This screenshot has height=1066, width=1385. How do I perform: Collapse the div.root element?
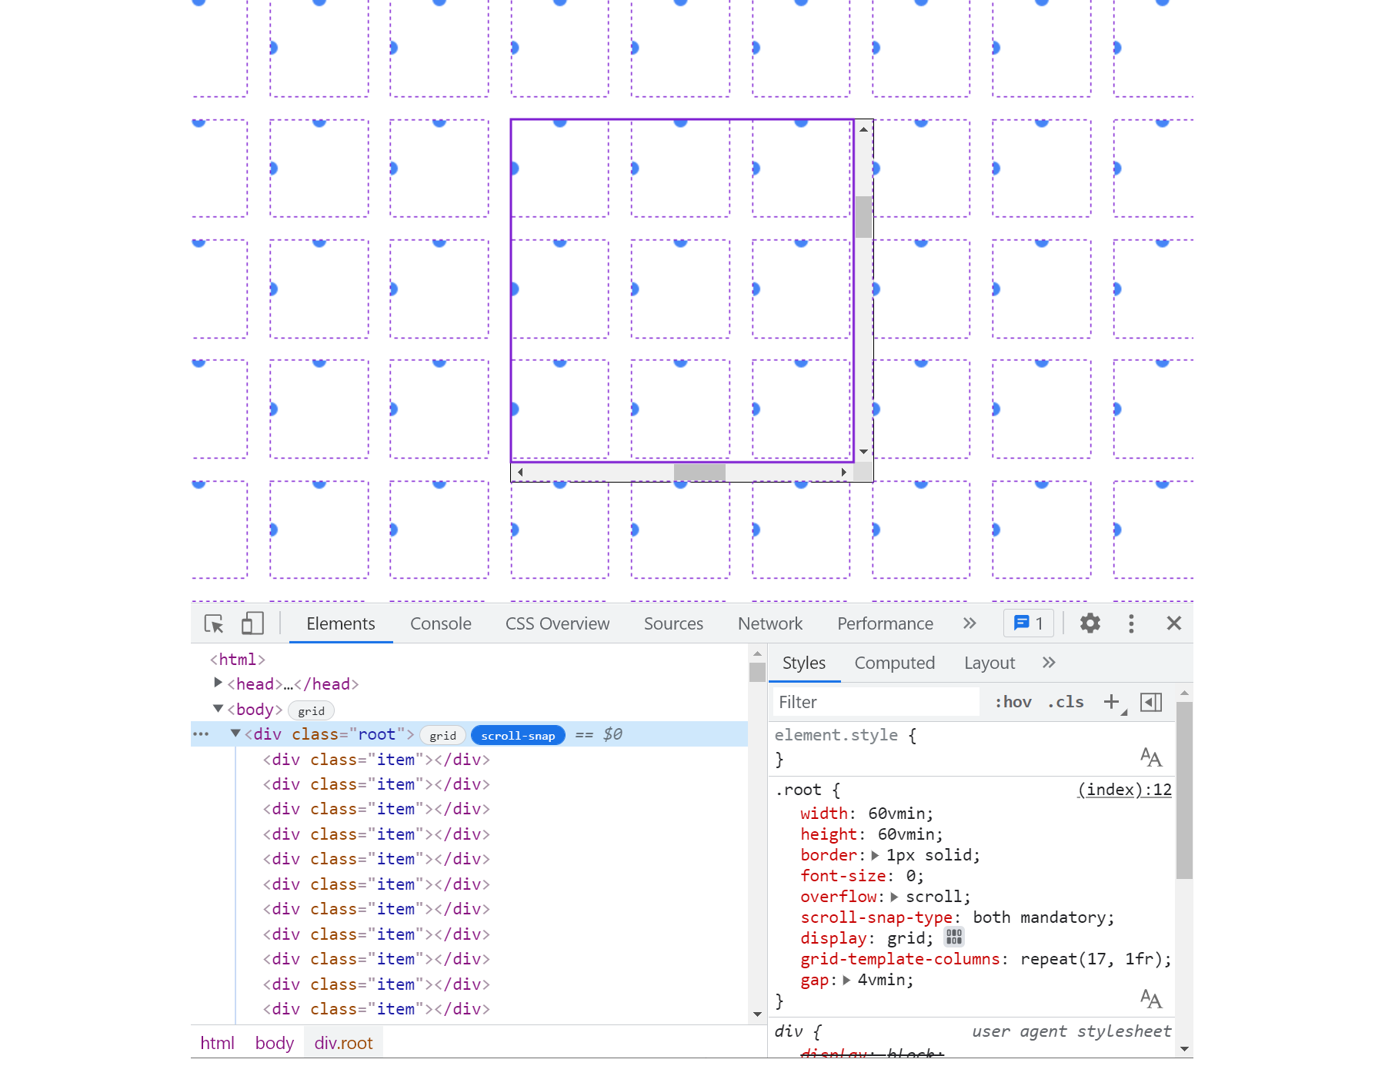(x=236, y=734)
